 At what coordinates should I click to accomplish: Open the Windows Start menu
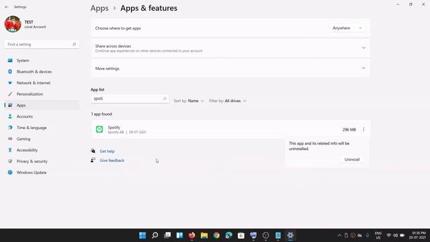click(x=142, y=235)
